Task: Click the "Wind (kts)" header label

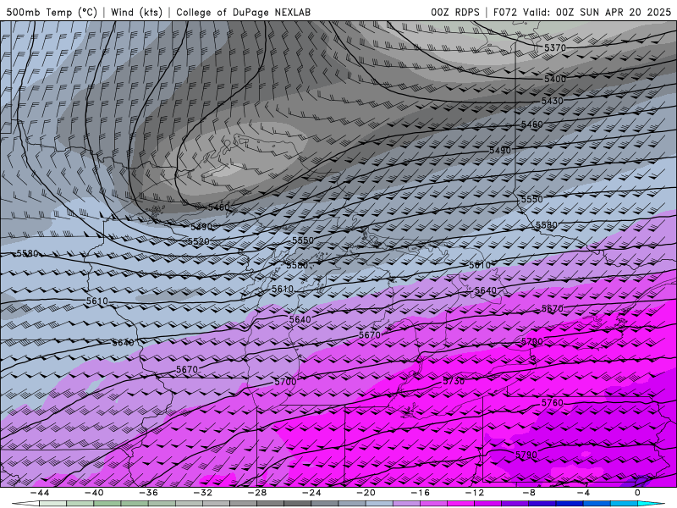Action: [136, 12]
